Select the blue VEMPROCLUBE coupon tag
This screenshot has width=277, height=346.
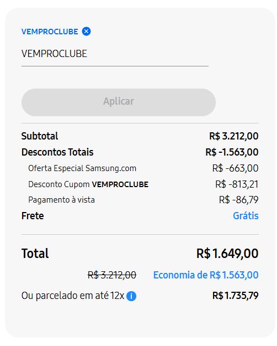(x=50, y=32)
